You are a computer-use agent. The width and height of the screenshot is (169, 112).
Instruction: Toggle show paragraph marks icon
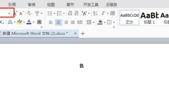click(x=103, y=13)
